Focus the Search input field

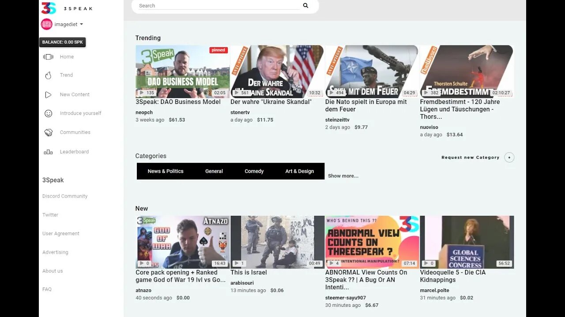(x=219, y=6)
